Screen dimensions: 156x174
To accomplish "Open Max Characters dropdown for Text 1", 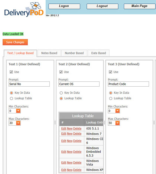I will [x=18, y=123].
